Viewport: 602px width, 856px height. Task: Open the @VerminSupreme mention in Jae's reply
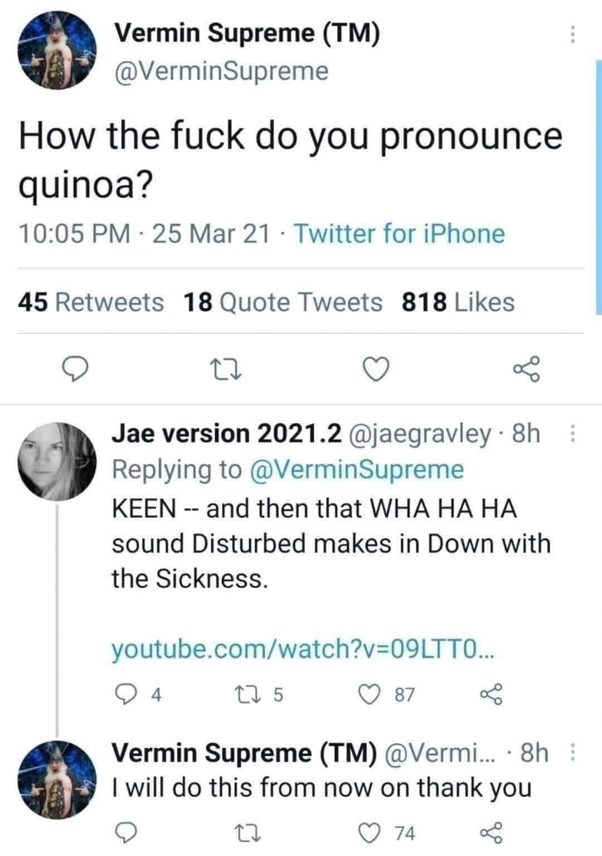[x=358, y=469]
